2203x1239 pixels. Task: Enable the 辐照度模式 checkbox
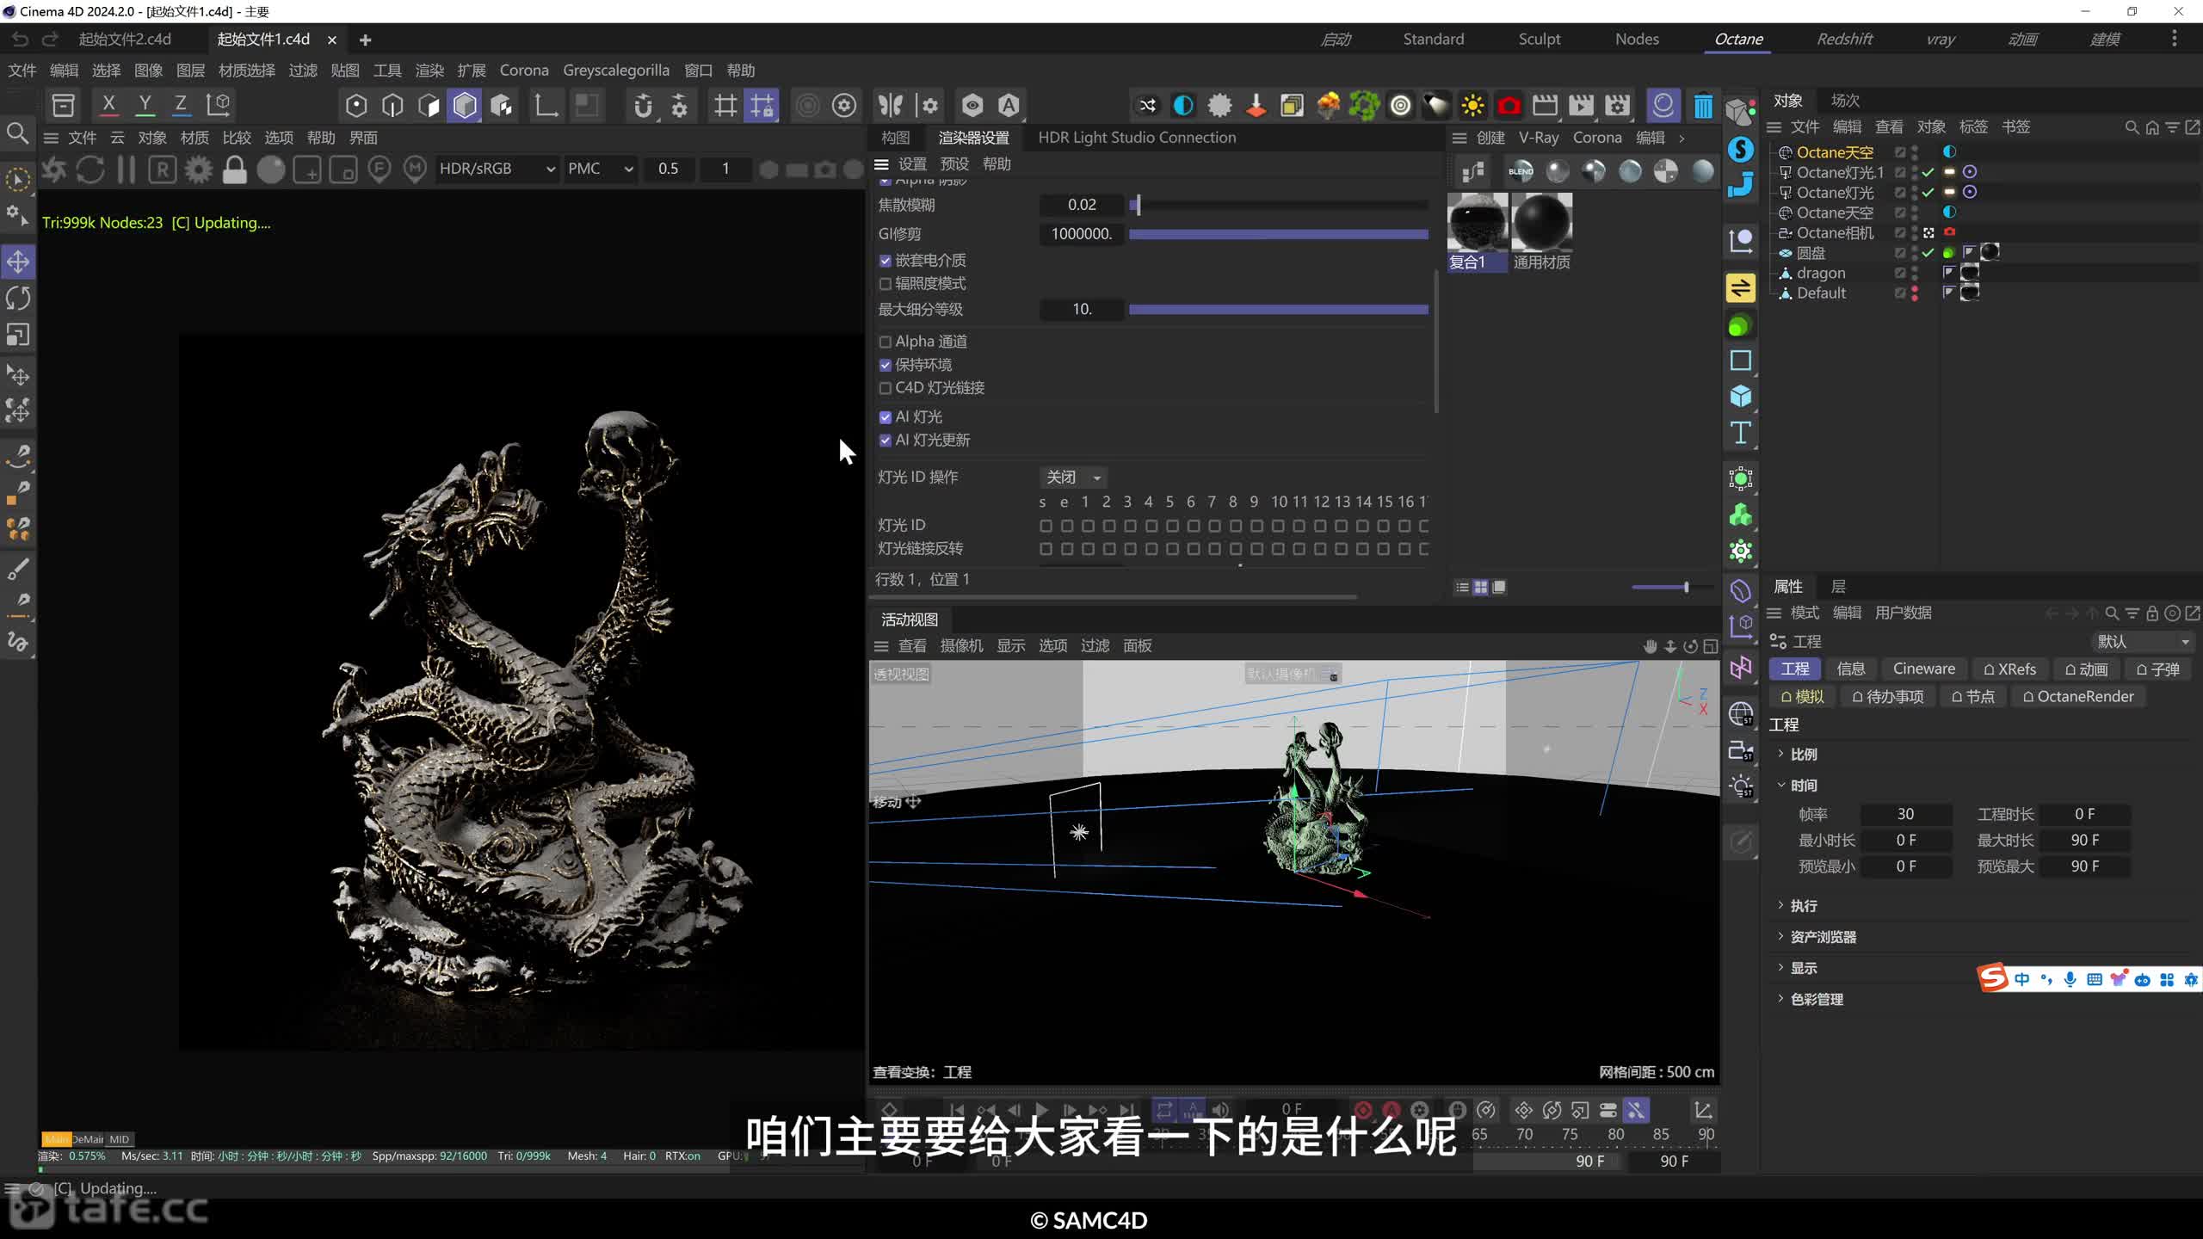coord(886,284)
